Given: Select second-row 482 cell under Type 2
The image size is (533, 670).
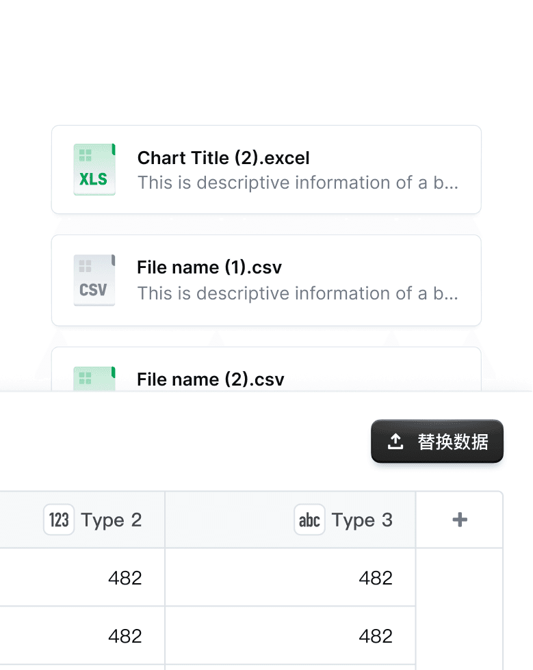Looking at the screenshot, I should coord(82,635).
